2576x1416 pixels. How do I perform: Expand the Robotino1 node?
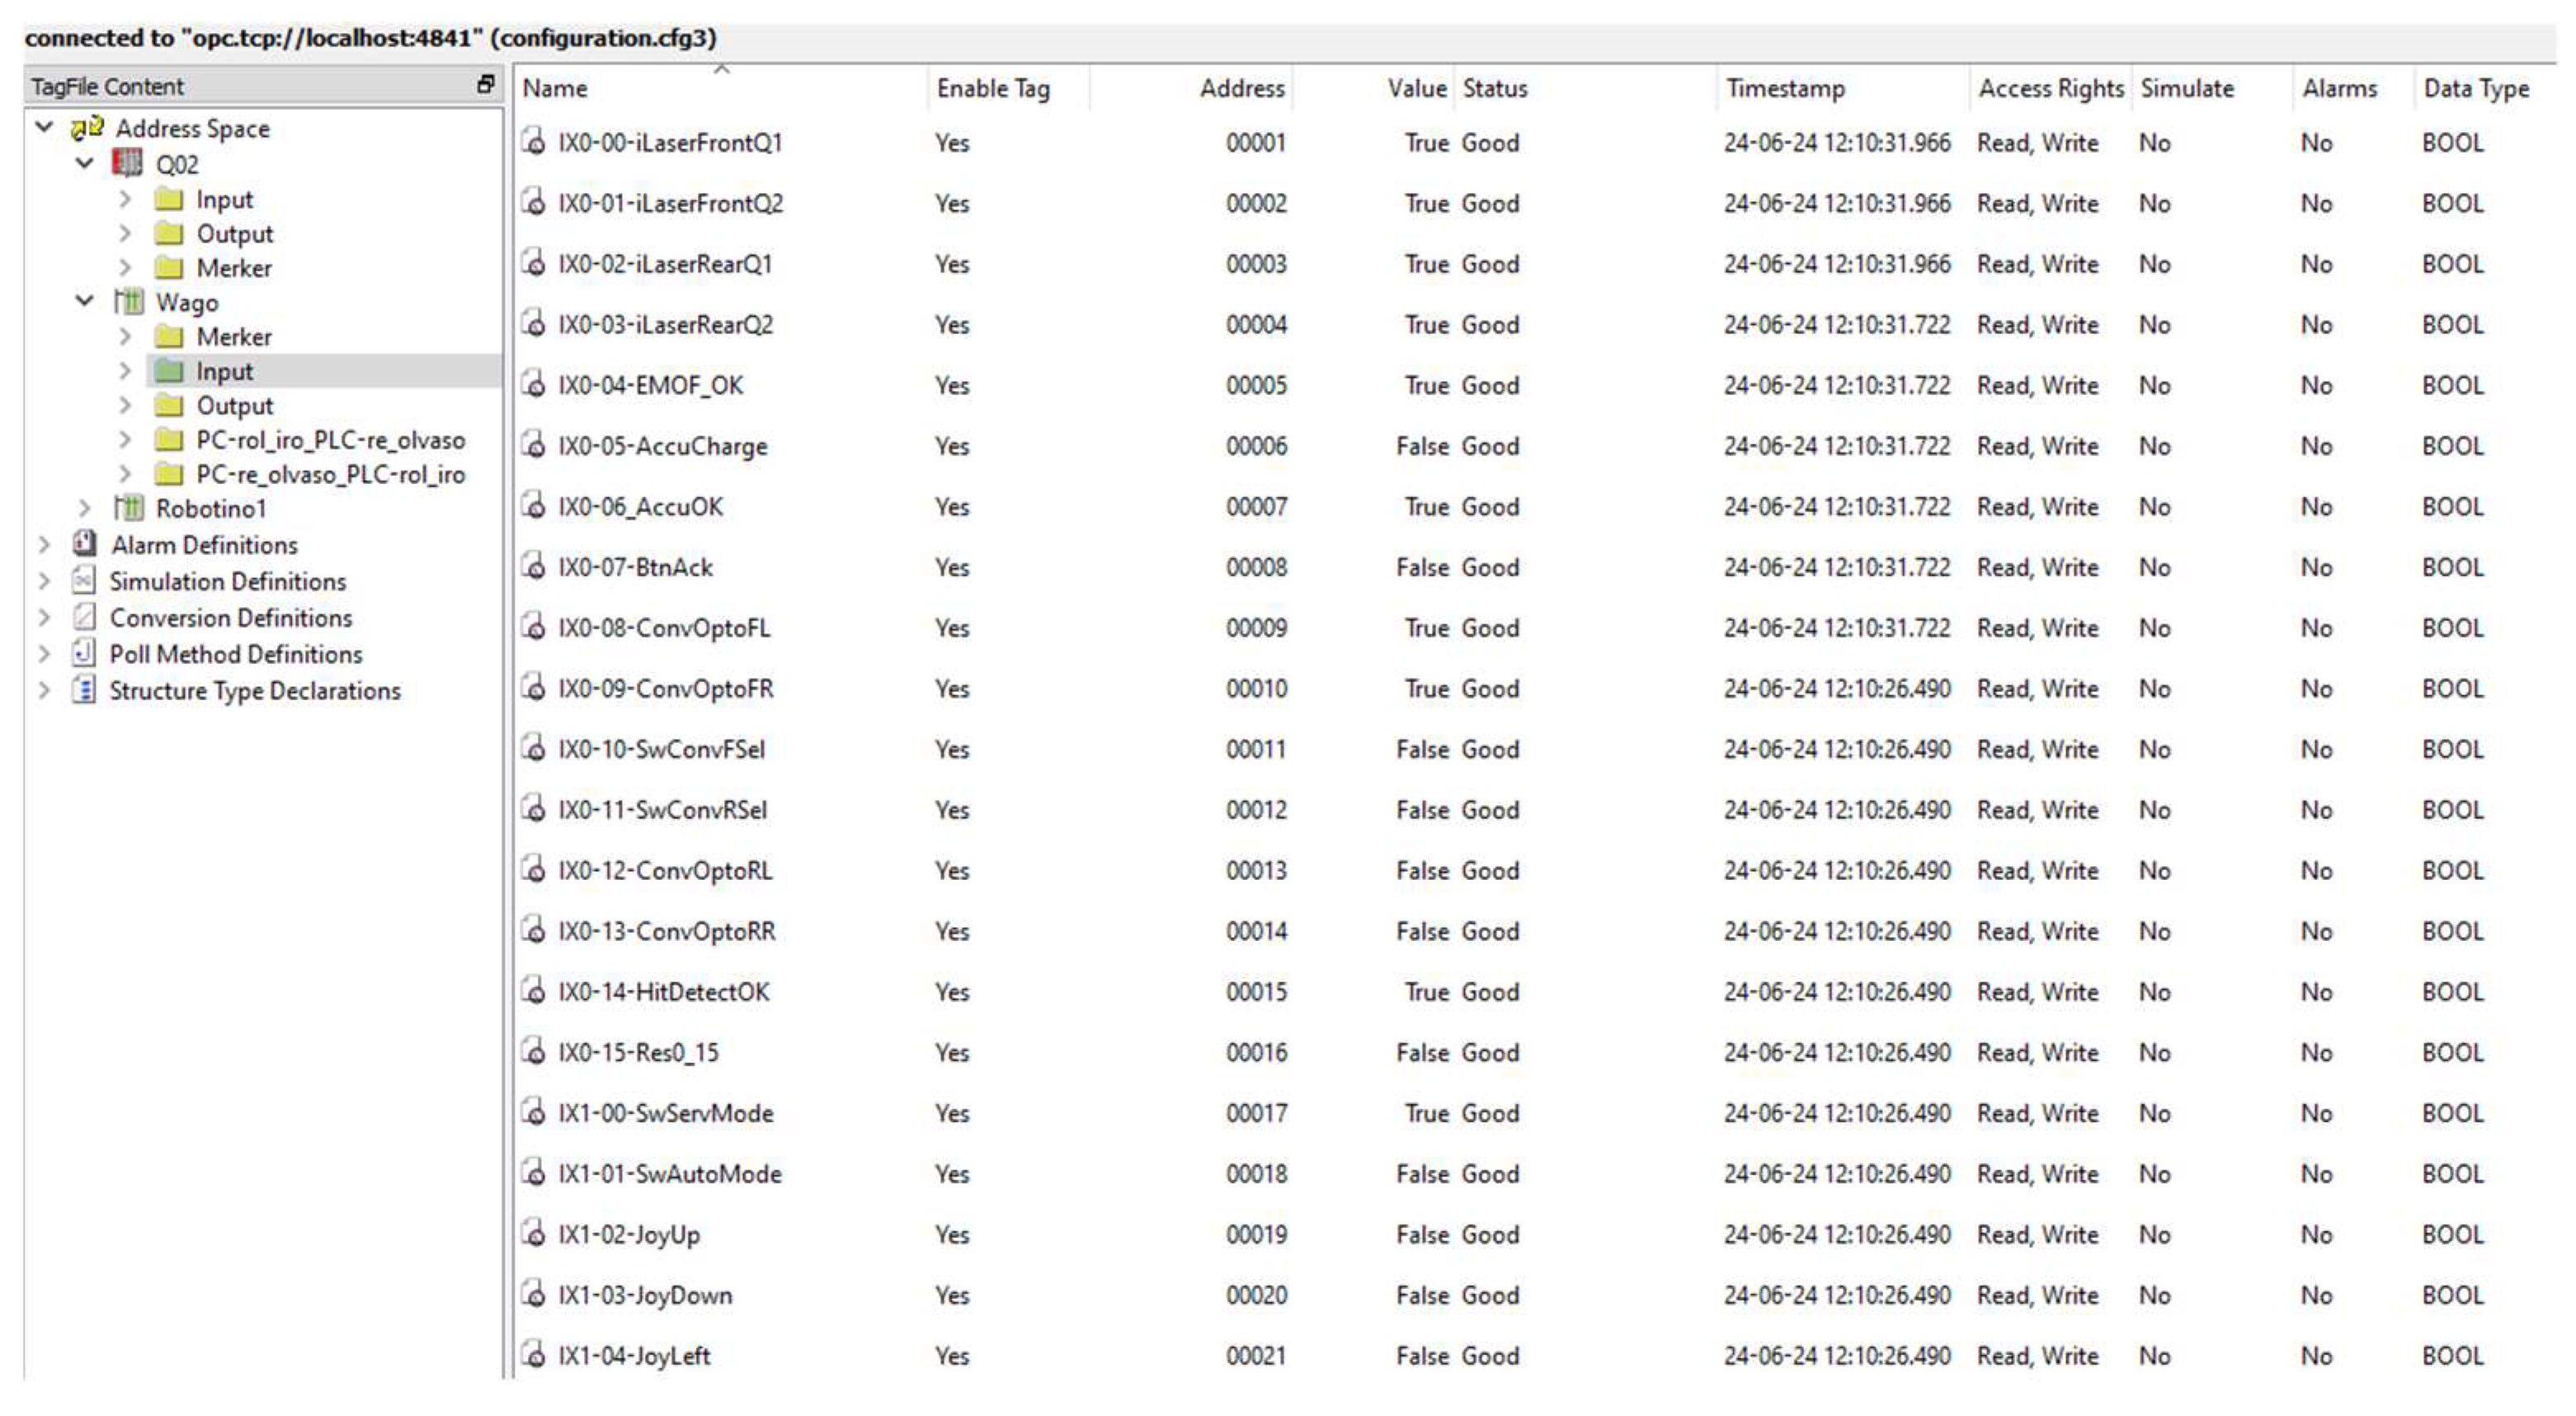pyautogui.click(x=86, y=508)
